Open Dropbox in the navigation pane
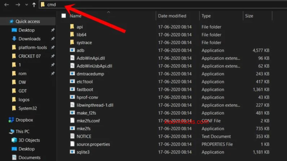Image resolution: width=287 pixels, height=161 pixels. [x=24, y=120]
